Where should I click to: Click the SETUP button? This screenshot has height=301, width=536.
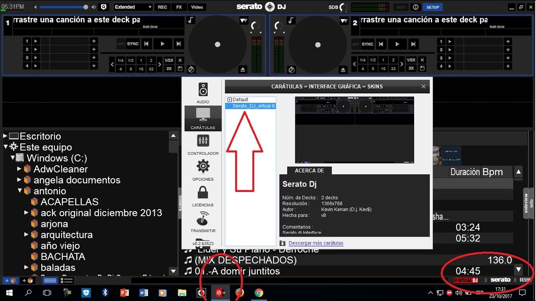(x=433, y=7)
